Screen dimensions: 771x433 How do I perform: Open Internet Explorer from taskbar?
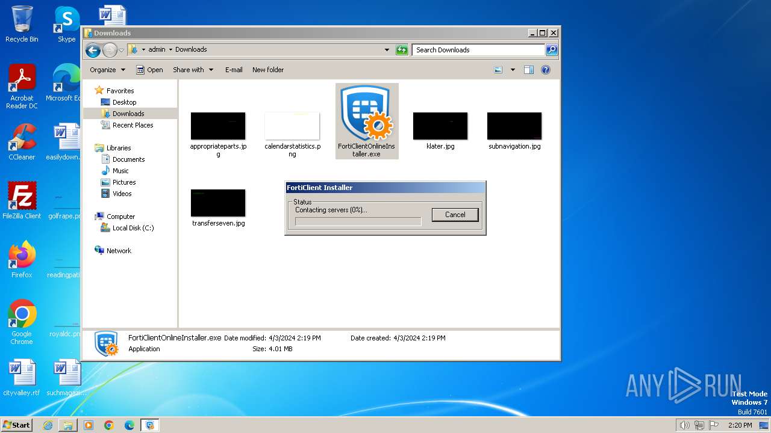tap(48, 425)
